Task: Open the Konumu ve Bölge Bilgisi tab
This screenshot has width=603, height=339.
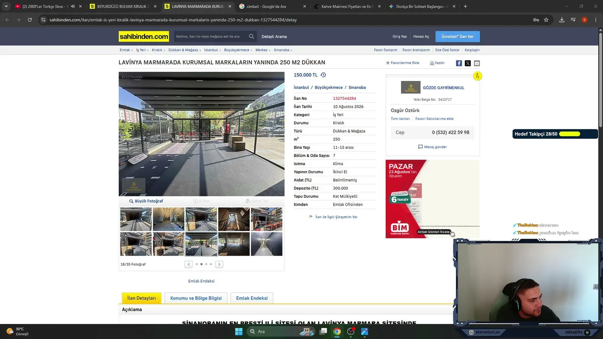Action: (196, 298)
